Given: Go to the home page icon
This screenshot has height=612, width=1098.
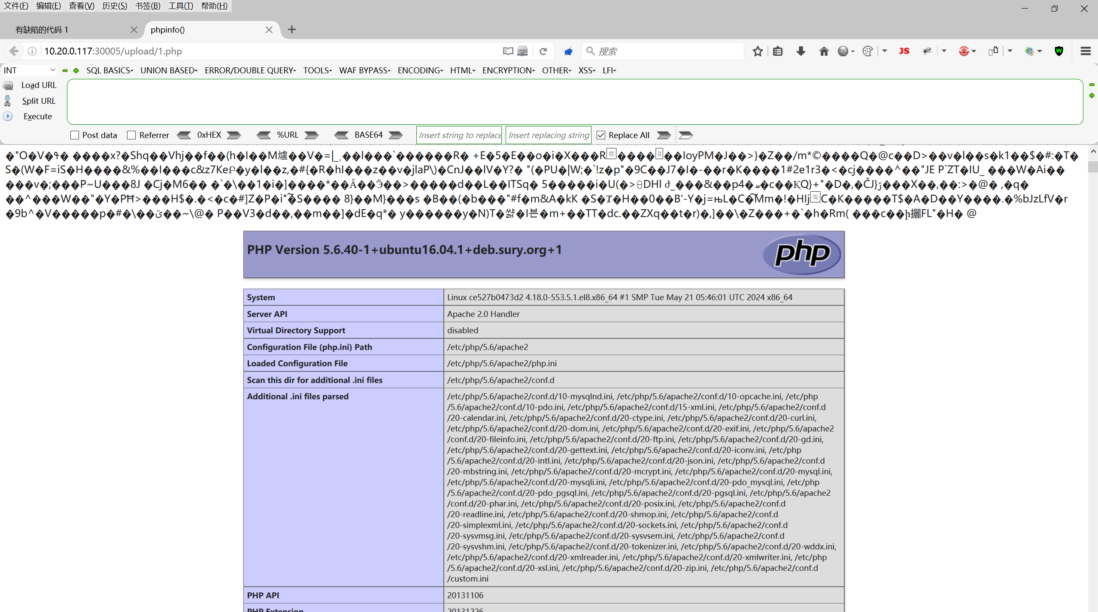Looking at the screenshot, I should pyautogui.click(x=824, y=51).
